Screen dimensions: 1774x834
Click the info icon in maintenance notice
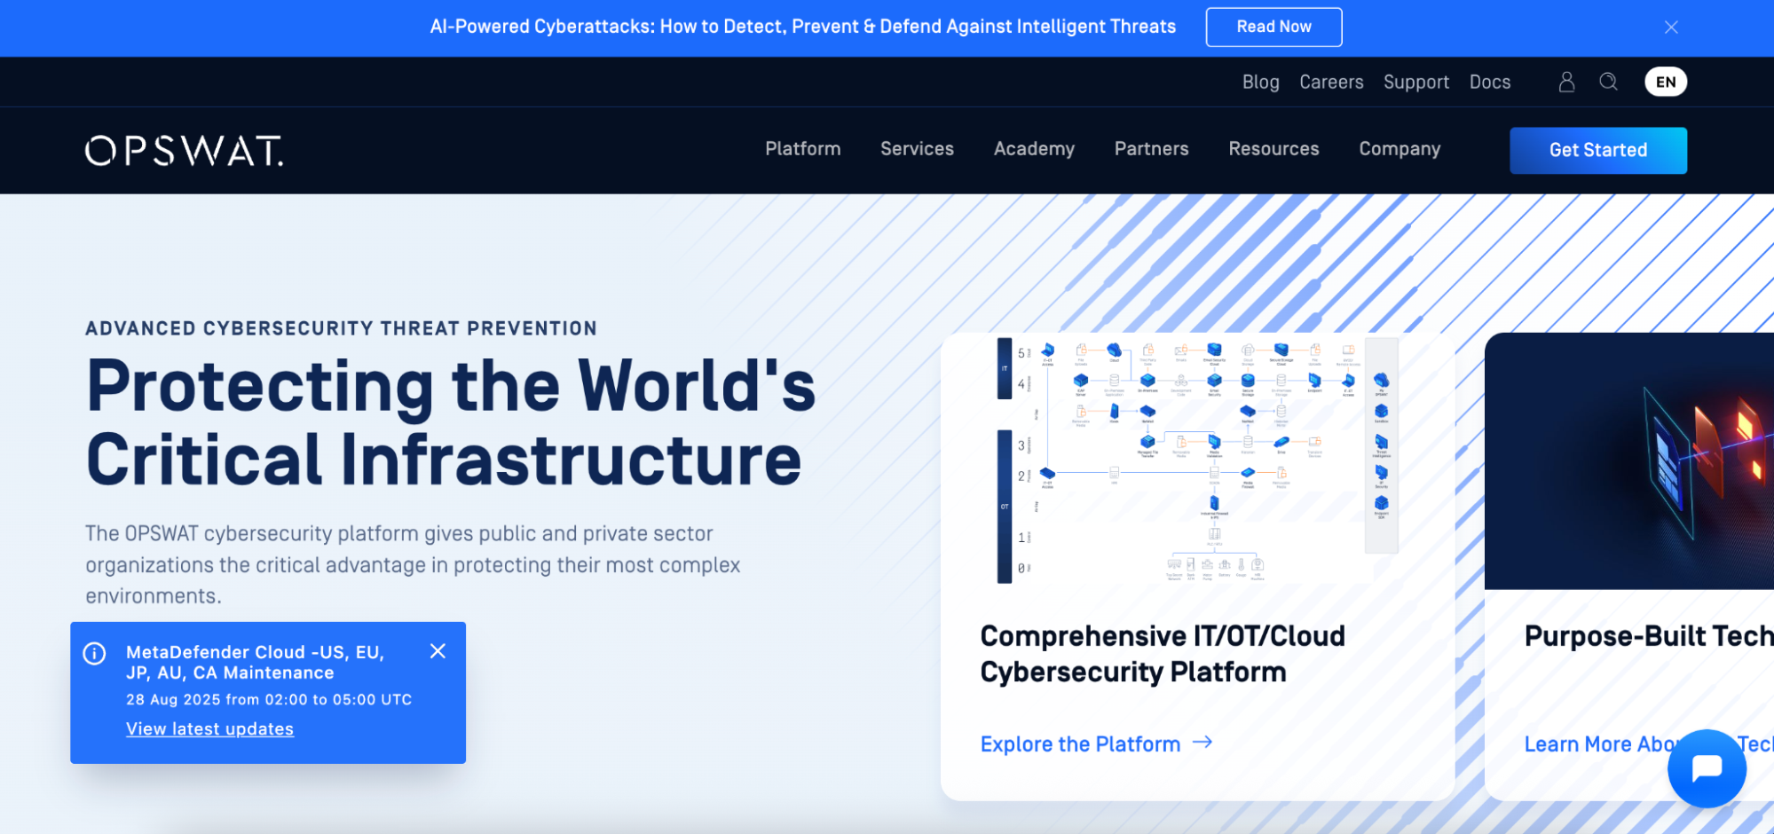click(94, 654)
